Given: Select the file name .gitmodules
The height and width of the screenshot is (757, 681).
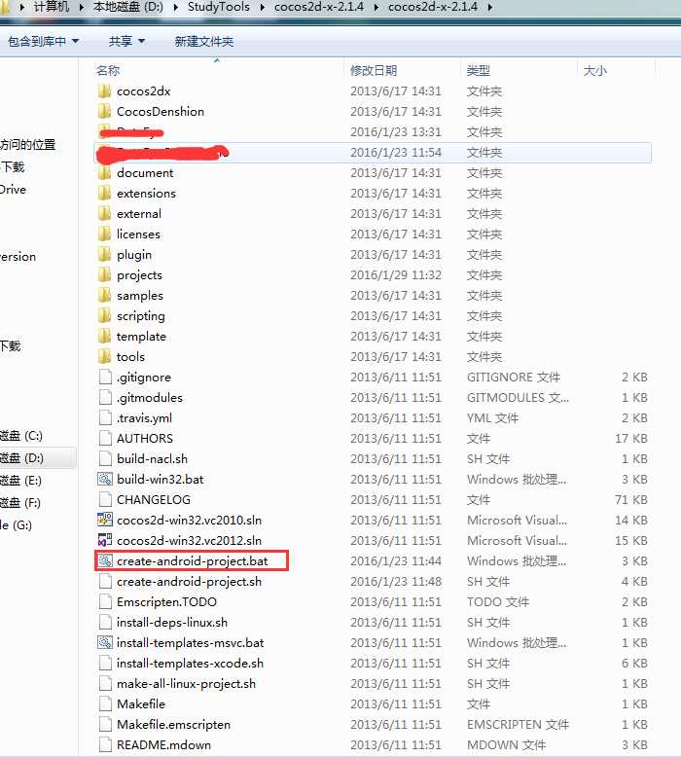Looking at the screenshot, I should pos(150,398).
